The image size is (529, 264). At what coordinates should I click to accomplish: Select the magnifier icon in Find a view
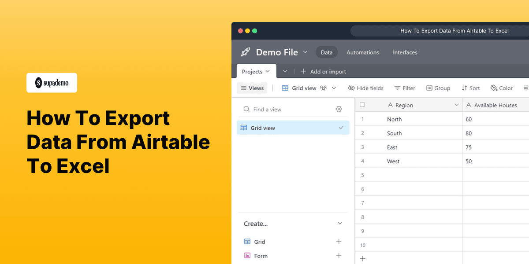(247, 109)
